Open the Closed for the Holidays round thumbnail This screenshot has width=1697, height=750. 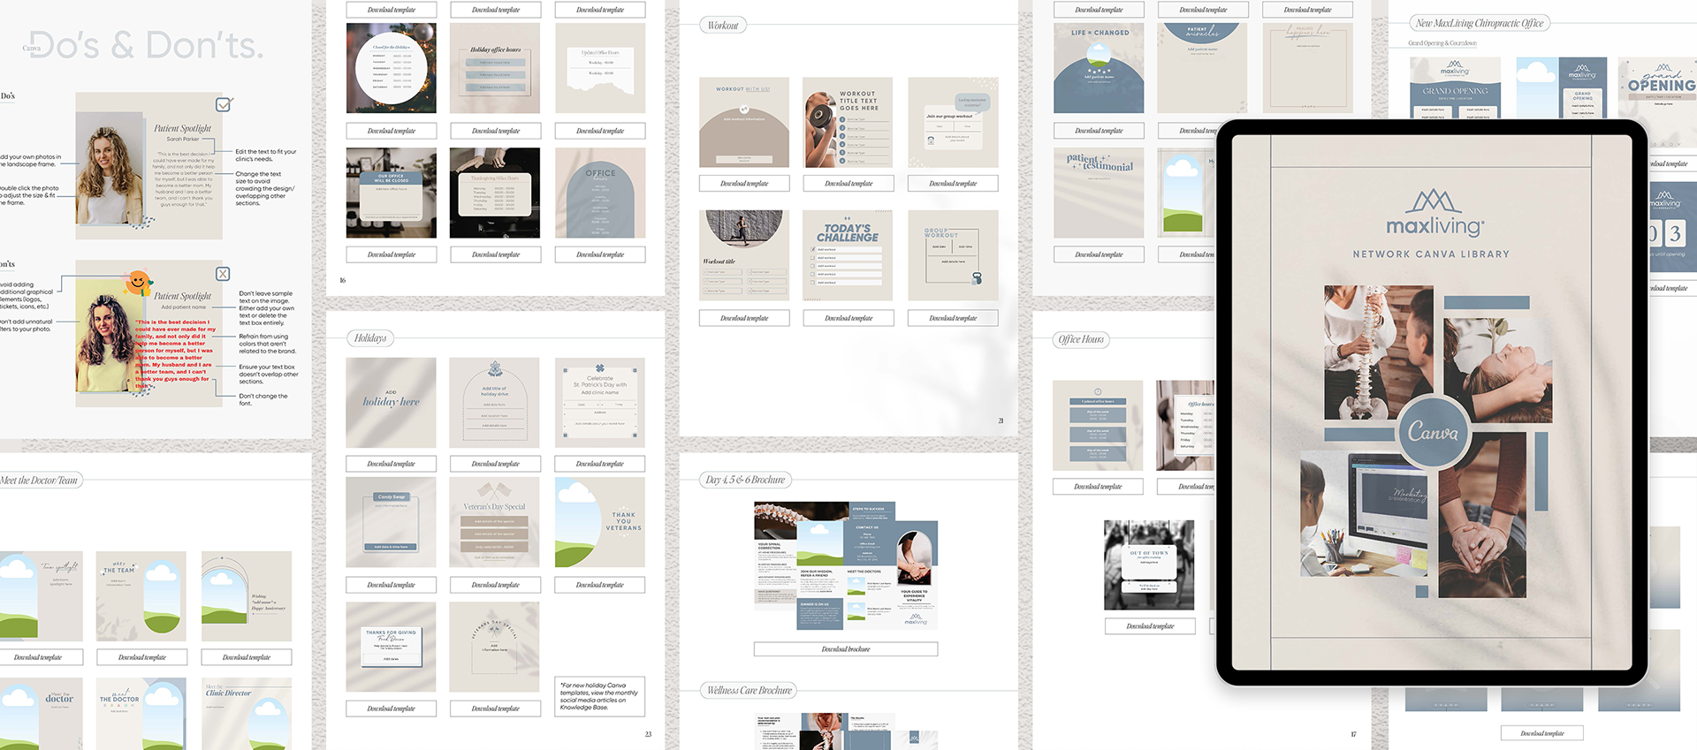tap(391, 68)
